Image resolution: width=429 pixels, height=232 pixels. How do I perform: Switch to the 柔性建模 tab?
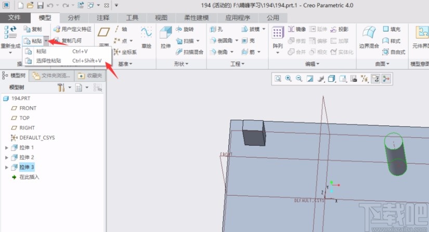coord(197,18)
